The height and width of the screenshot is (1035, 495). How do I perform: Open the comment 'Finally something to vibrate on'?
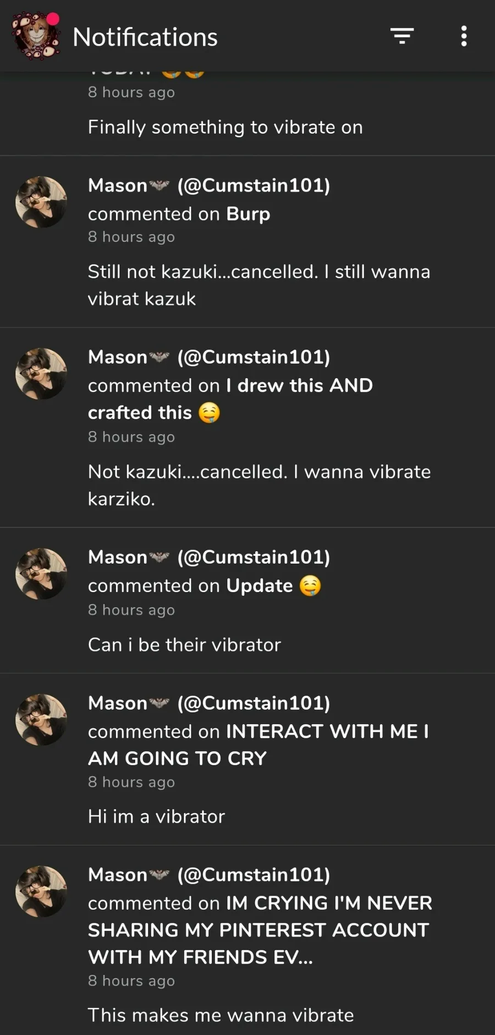(x=225, y=128)
